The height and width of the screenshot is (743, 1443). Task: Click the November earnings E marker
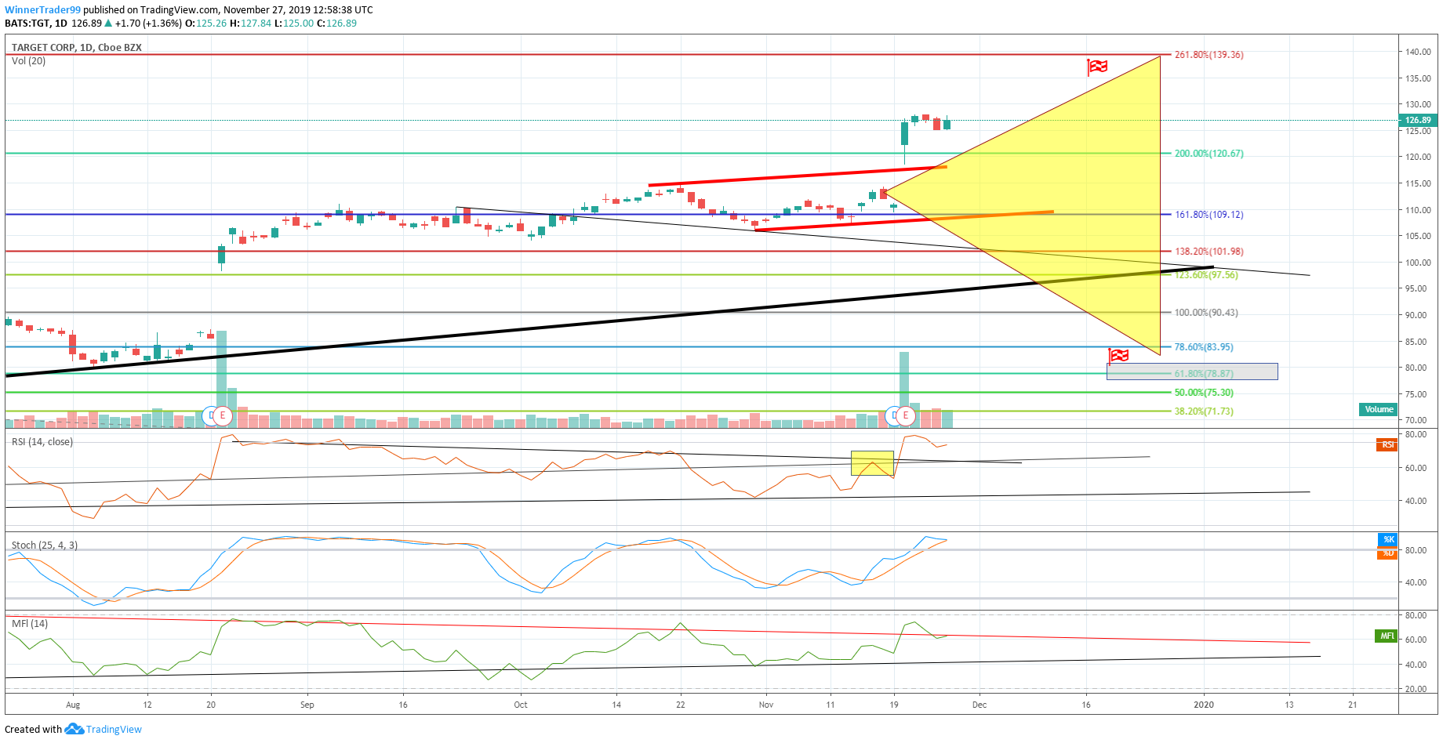(906, 415)
